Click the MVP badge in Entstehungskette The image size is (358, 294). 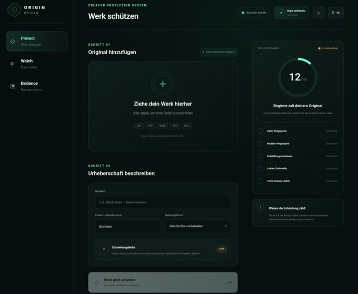click(x=222, y=249)
